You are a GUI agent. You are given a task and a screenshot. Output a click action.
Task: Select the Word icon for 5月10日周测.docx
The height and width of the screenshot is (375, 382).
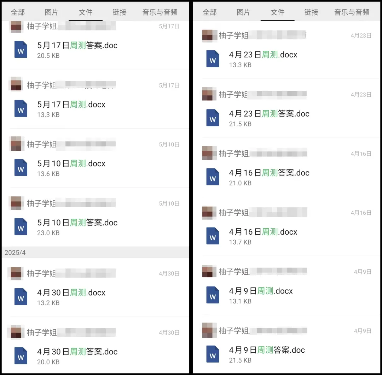(x=21, y=168)
